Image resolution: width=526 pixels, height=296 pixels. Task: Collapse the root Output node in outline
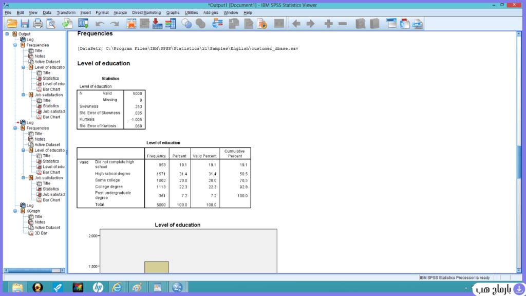(x=7, y=34)
